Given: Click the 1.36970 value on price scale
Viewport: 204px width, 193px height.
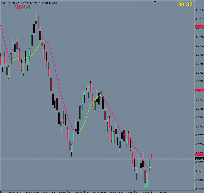Looking at the screenshot, I should point(200,162).
